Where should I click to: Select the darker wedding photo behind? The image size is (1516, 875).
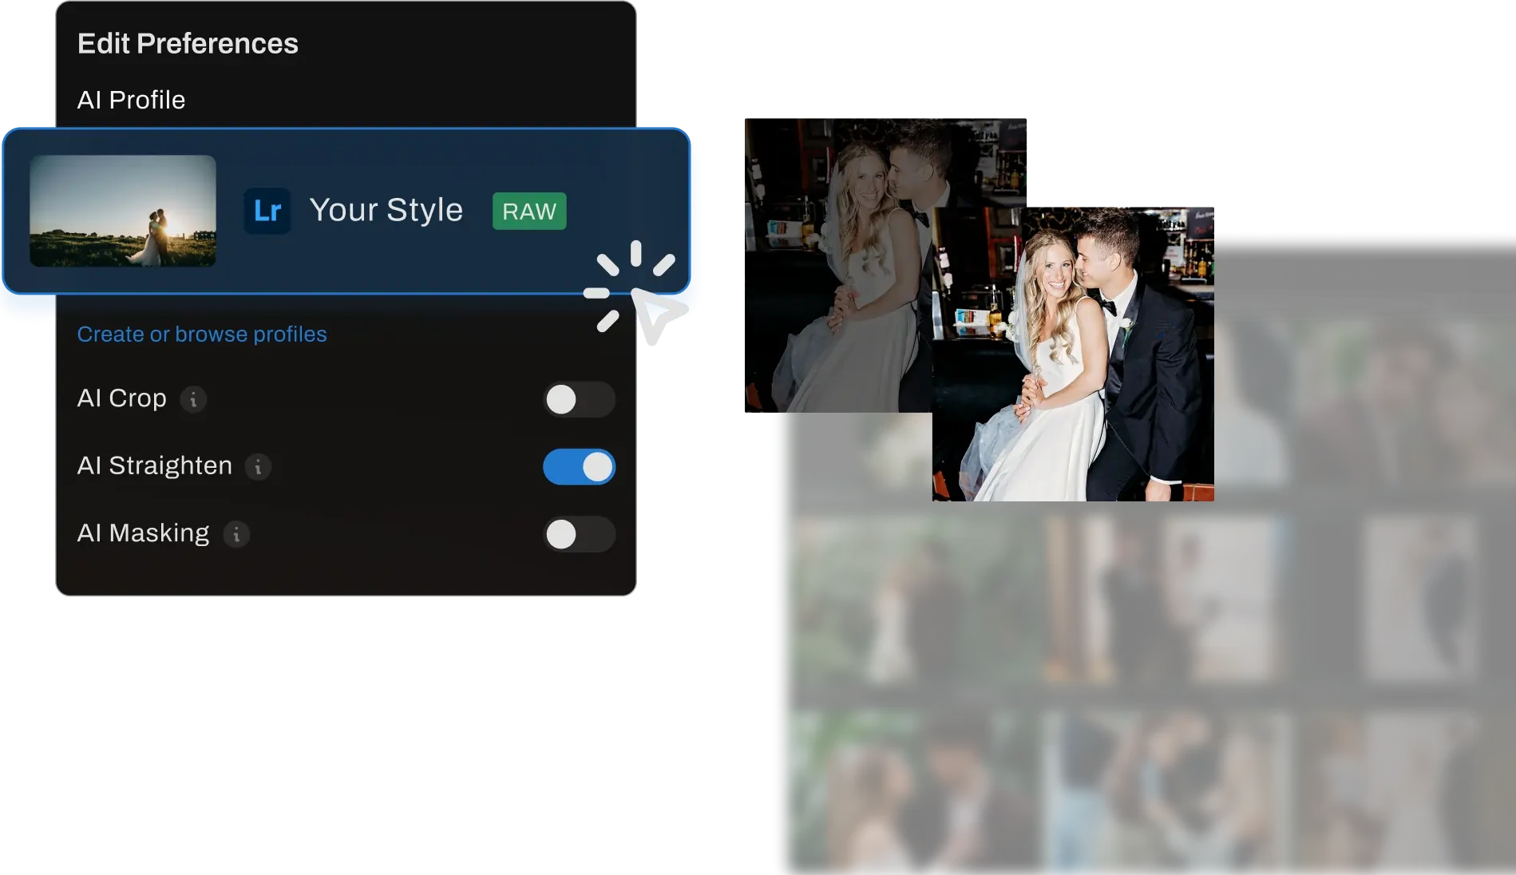(x=835, y=263)
